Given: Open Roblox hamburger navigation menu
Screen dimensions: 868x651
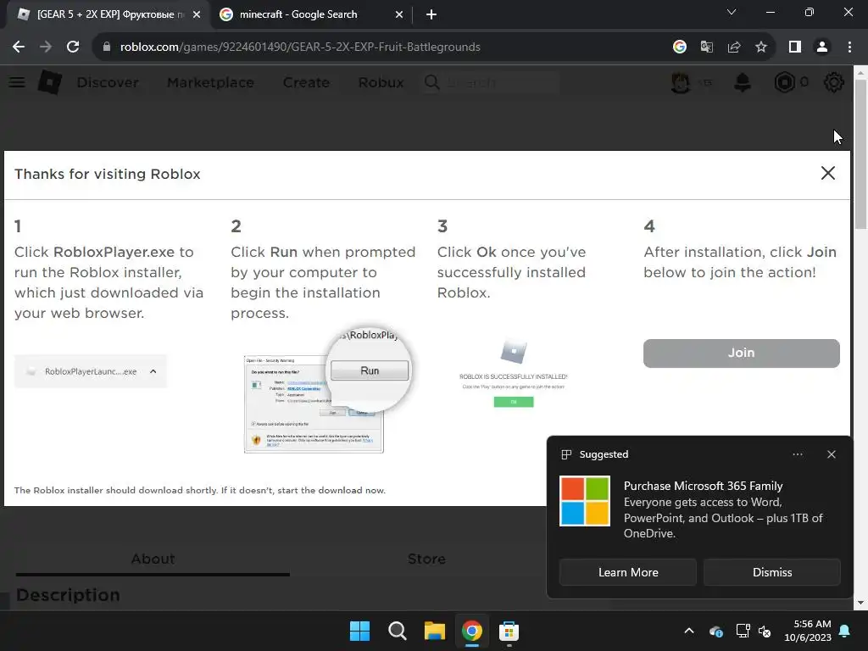Looking at the screenshot, I should coord(17,82).
